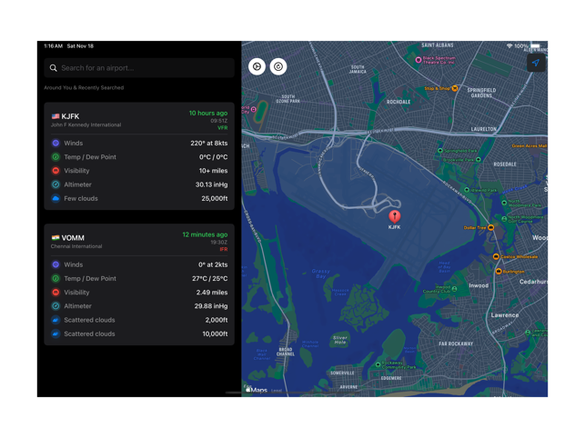Click the '2.49 miles' visibility value
The width and height of the screenshot is (585, 438).
coord(212,293)
